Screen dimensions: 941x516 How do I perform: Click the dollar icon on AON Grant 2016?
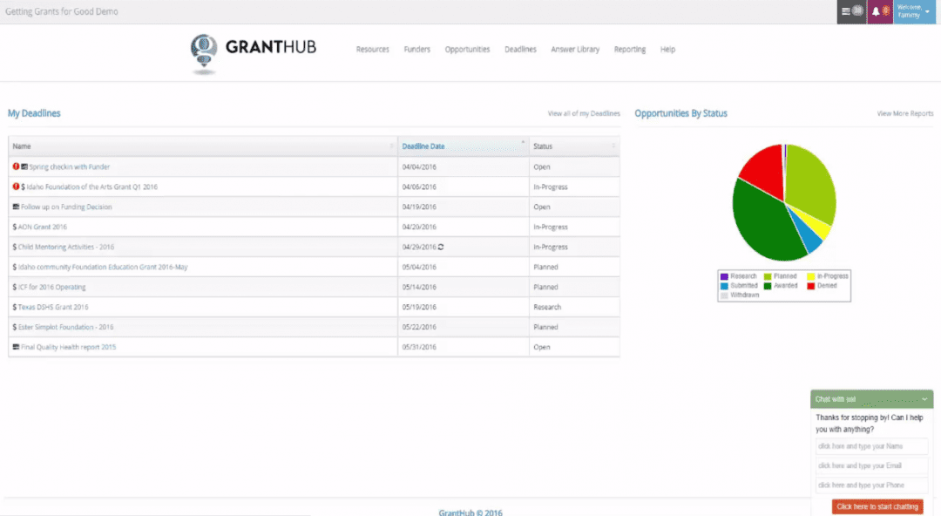point(14,227)
